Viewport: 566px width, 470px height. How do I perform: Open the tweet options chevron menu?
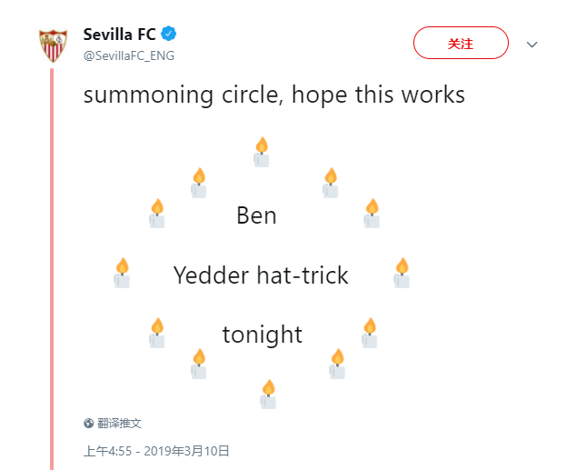point(531,45)
